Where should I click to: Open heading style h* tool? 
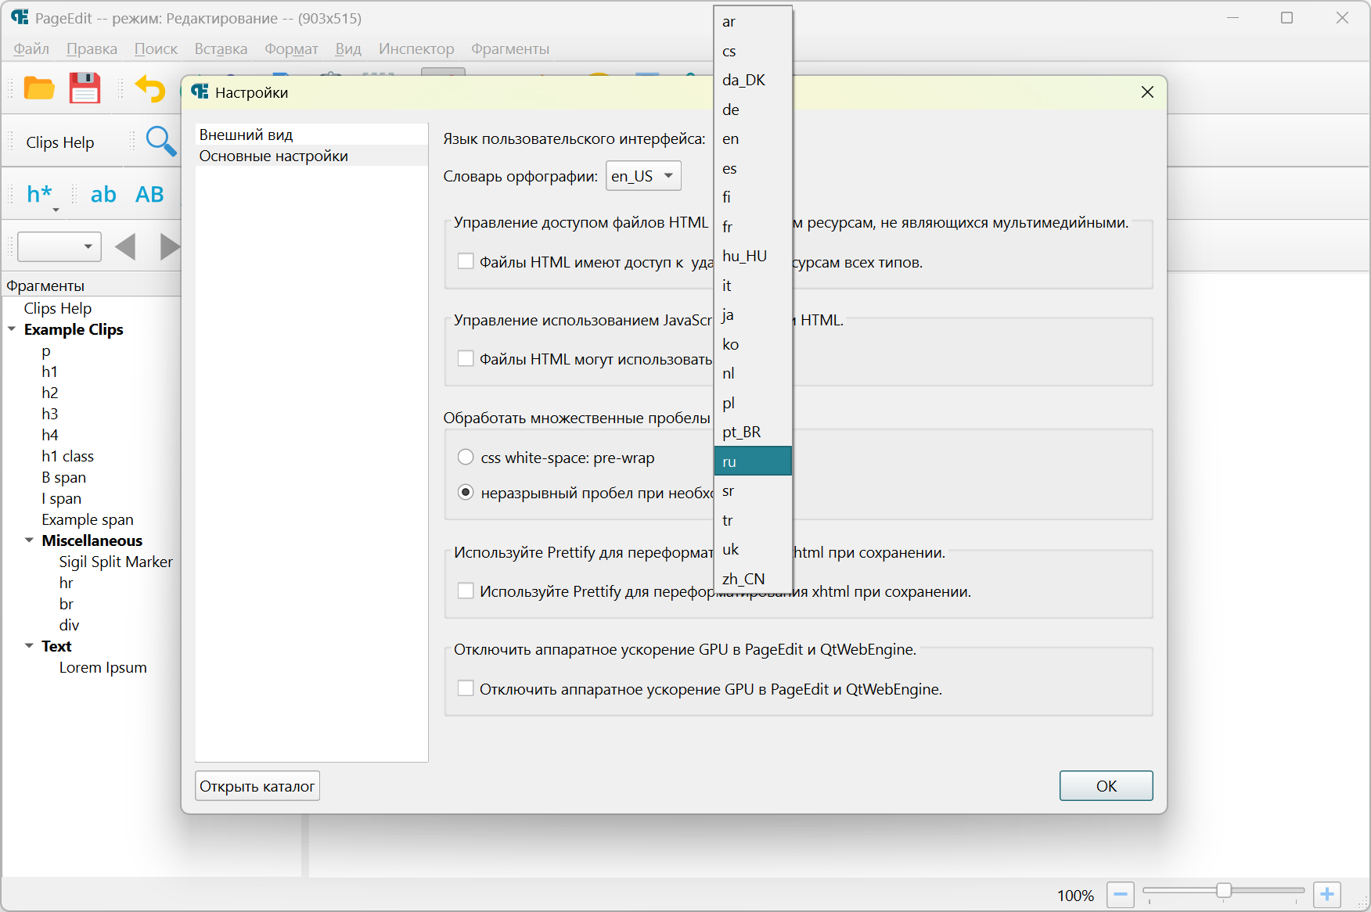click(39, 194)
